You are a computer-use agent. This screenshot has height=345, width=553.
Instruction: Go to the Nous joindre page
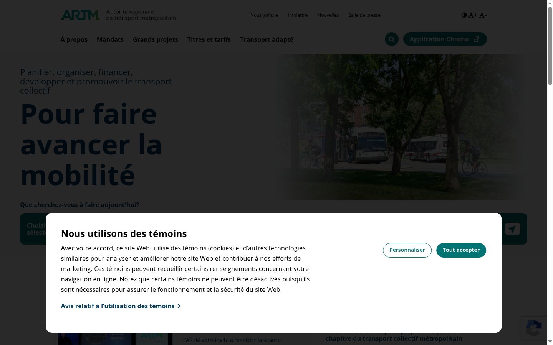[x=264, y=15]
